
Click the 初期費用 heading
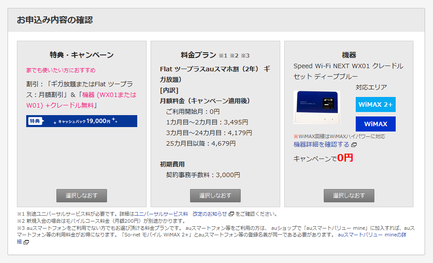point(172,164)
